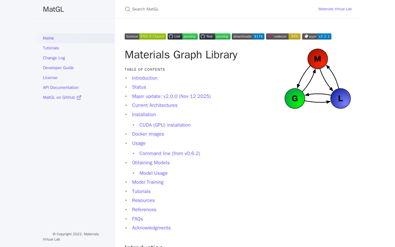This screenshot has height=247, width=395.
Task: Click the MatGL site title
Action: click(x=53, y=9)
